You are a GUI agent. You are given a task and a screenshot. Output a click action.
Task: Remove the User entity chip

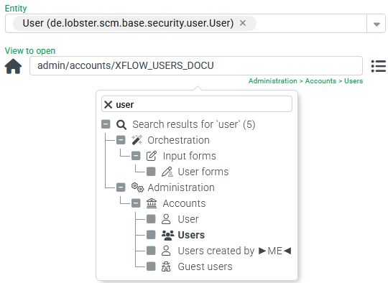tap(243, 23)
